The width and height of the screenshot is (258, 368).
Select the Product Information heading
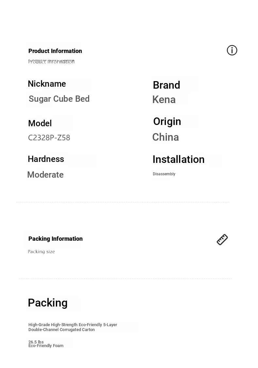click(55, 51)
